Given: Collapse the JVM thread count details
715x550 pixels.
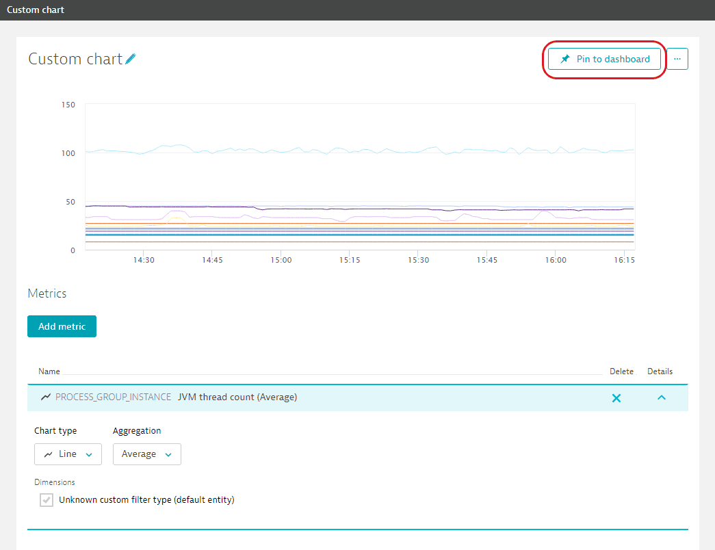Looking at the screenshot, I should [662, 397].
